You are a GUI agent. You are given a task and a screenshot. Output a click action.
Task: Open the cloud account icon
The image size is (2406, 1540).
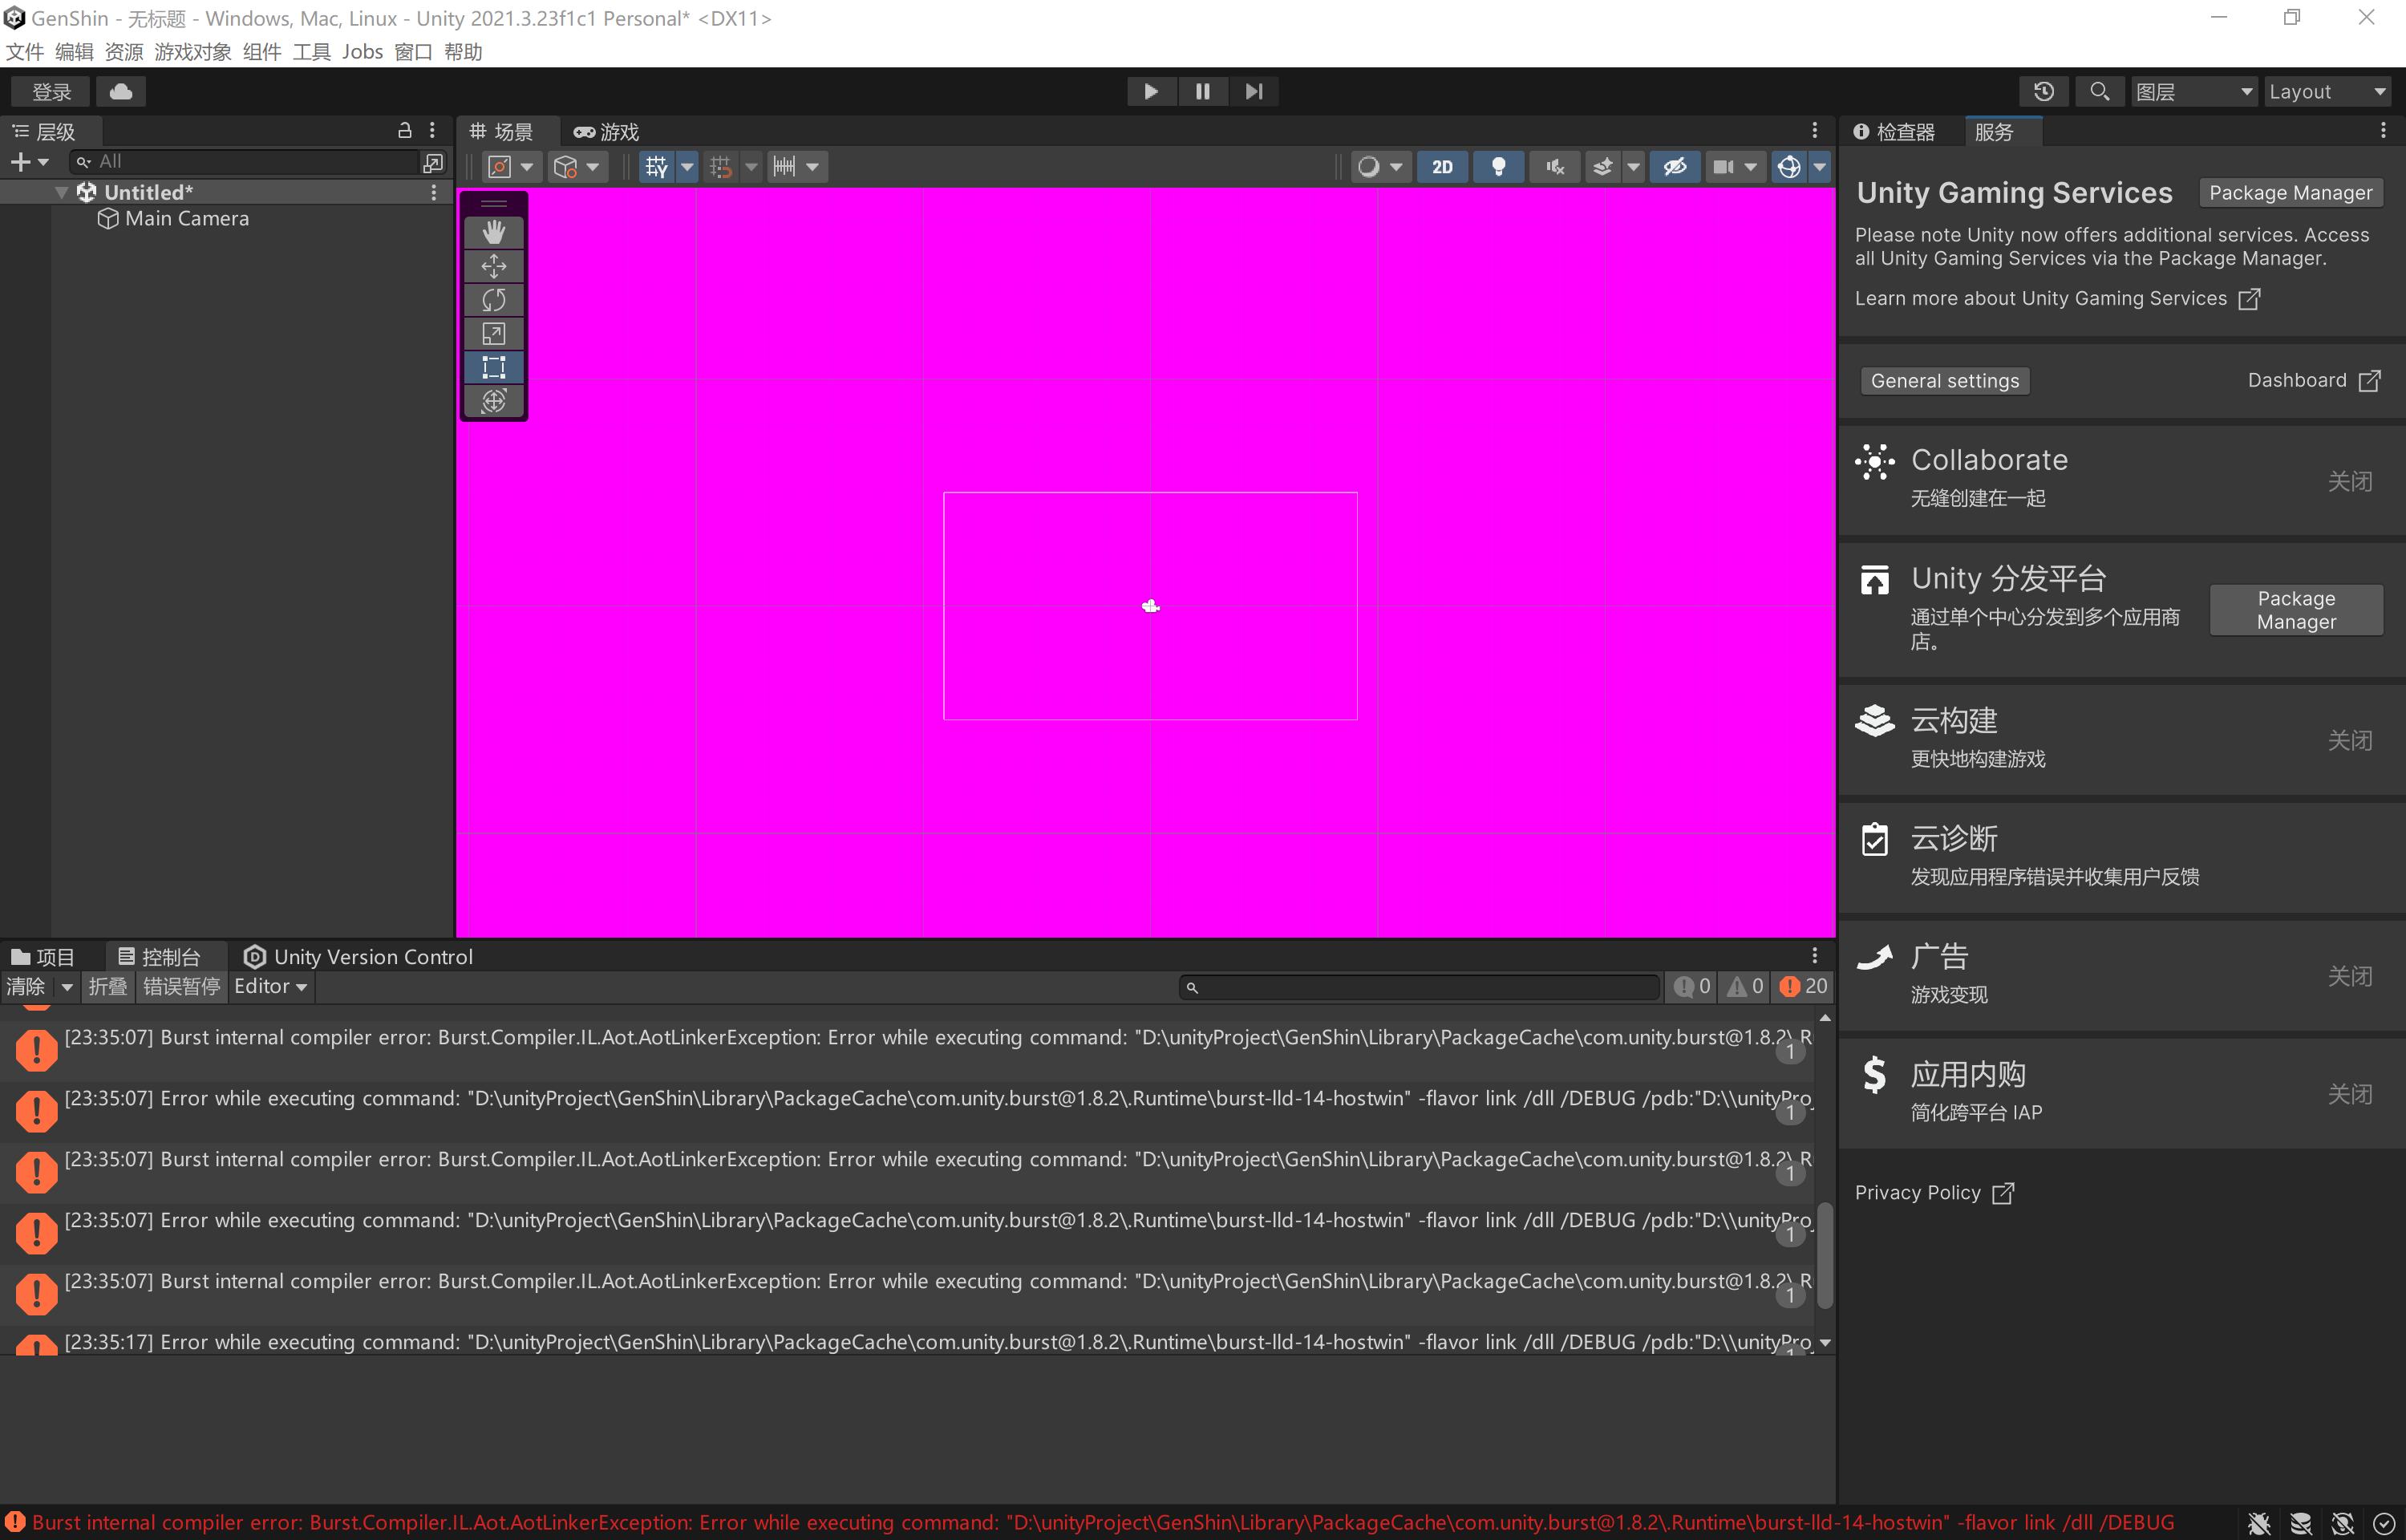(x=121, y=92)
